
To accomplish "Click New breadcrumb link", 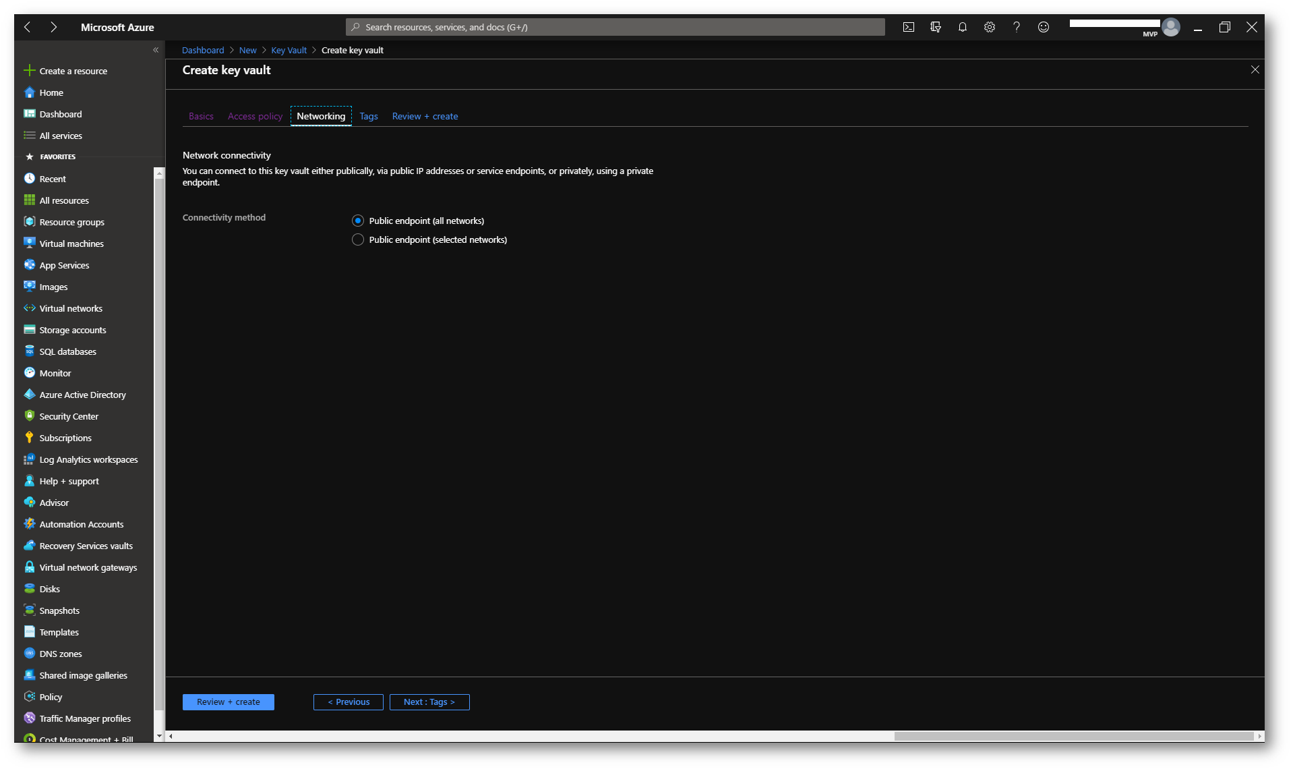I will coord(247,50).
